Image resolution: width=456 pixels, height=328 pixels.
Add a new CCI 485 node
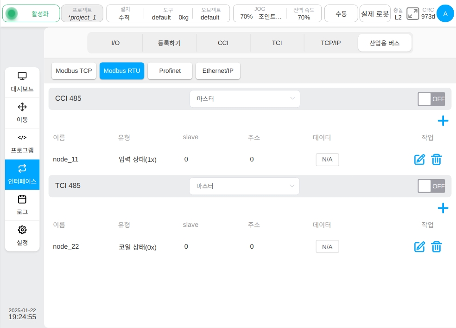coord(443,121)
